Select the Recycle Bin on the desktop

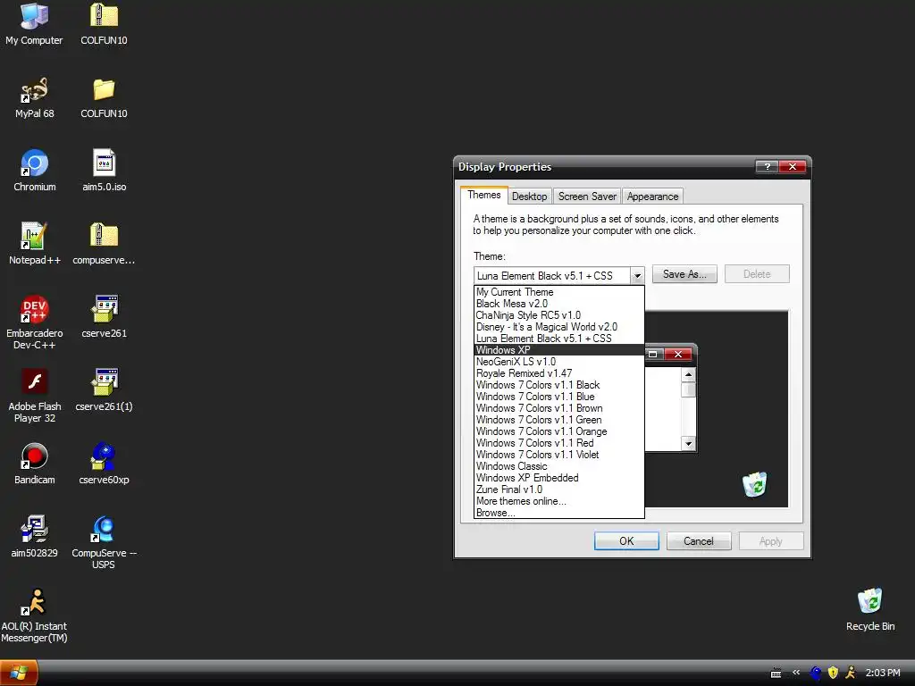tap(870, 609)
